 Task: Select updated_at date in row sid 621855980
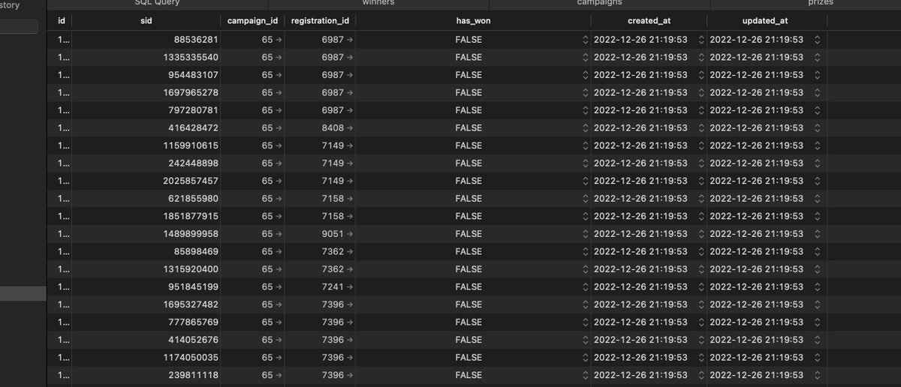pyautogui.click(x=756, y=199)
